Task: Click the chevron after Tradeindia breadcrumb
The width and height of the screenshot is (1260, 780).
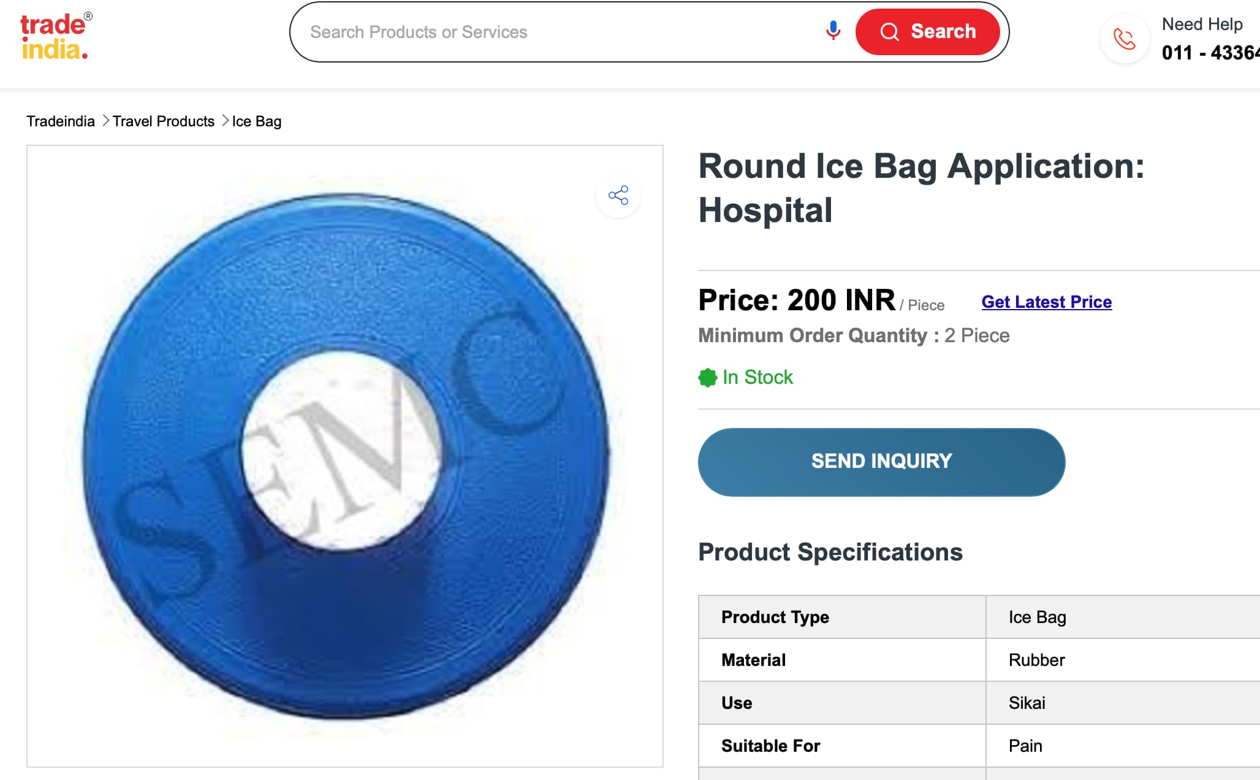Action: pyautogui.click(x=105, y=121)
